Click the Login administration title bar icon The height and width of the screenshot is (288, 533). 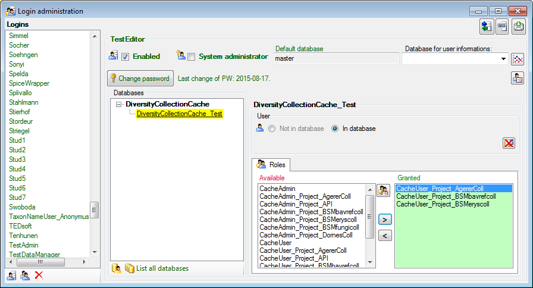[x=11, y=11]
